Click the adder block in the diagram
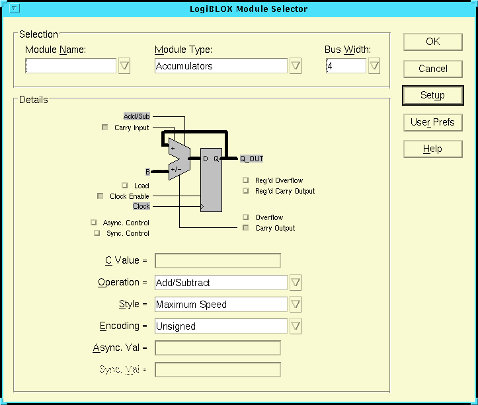Screen dimensions: 478x405 (179, 159)
